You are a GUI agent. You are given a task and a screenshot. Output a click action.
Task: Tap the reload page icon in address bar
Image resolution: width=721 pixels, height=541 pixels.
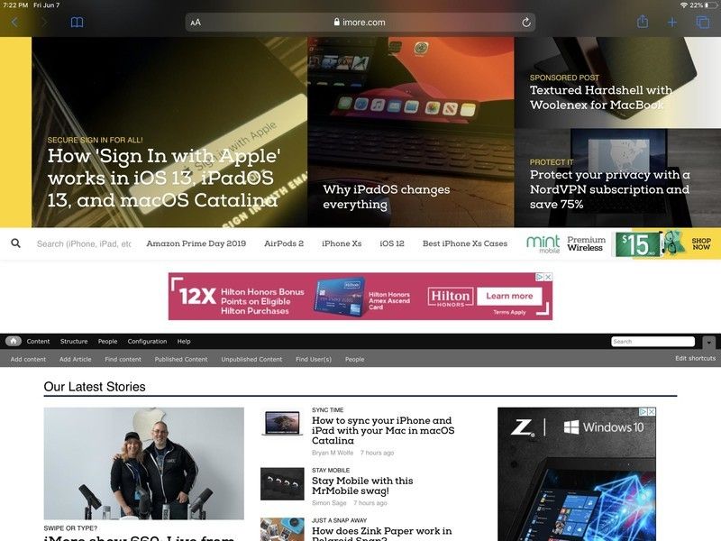[525, 23]
